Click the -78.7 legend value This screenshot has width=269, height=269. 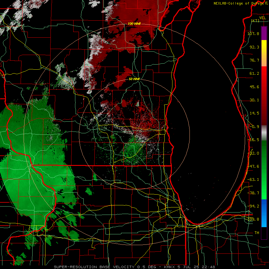253,193
